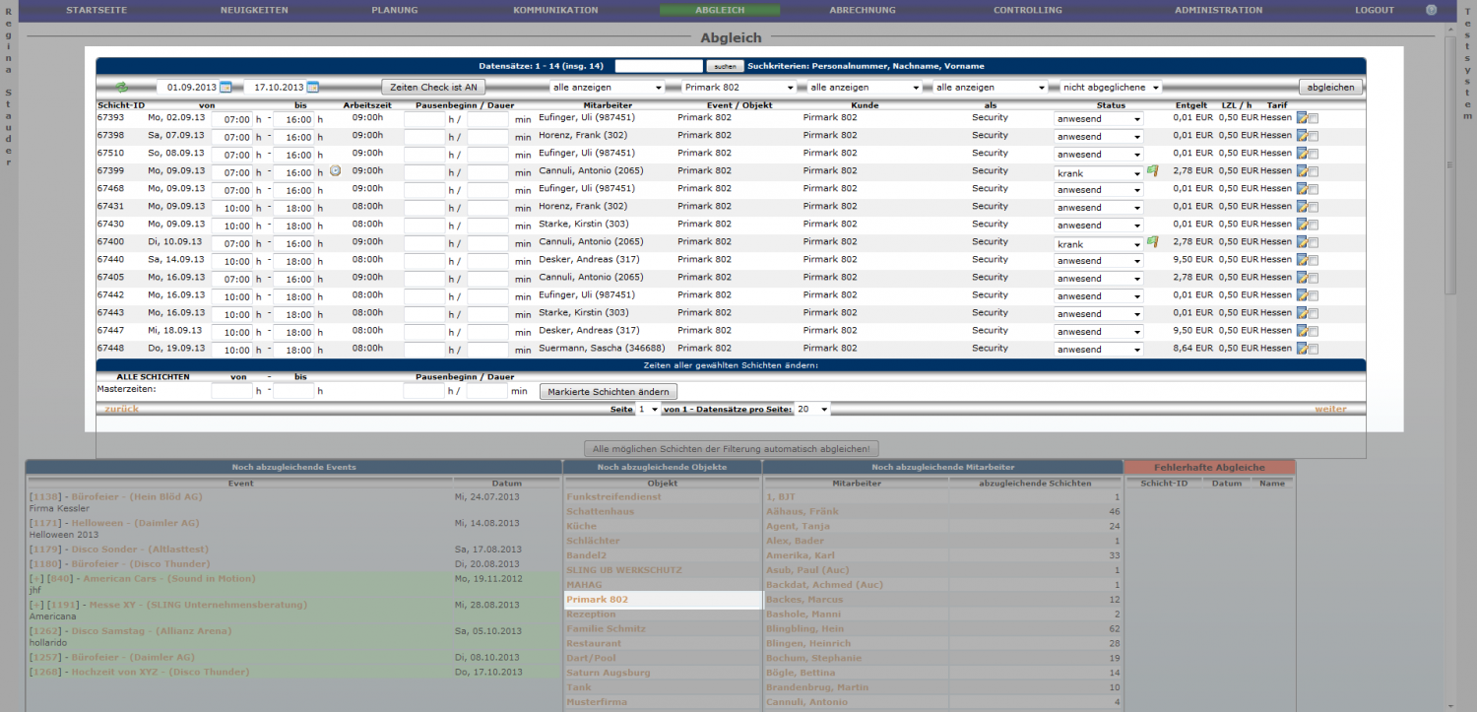
Task: Open 'Datensätze pro Seite' dropdown showing 20
Action: tap(812, 409)
